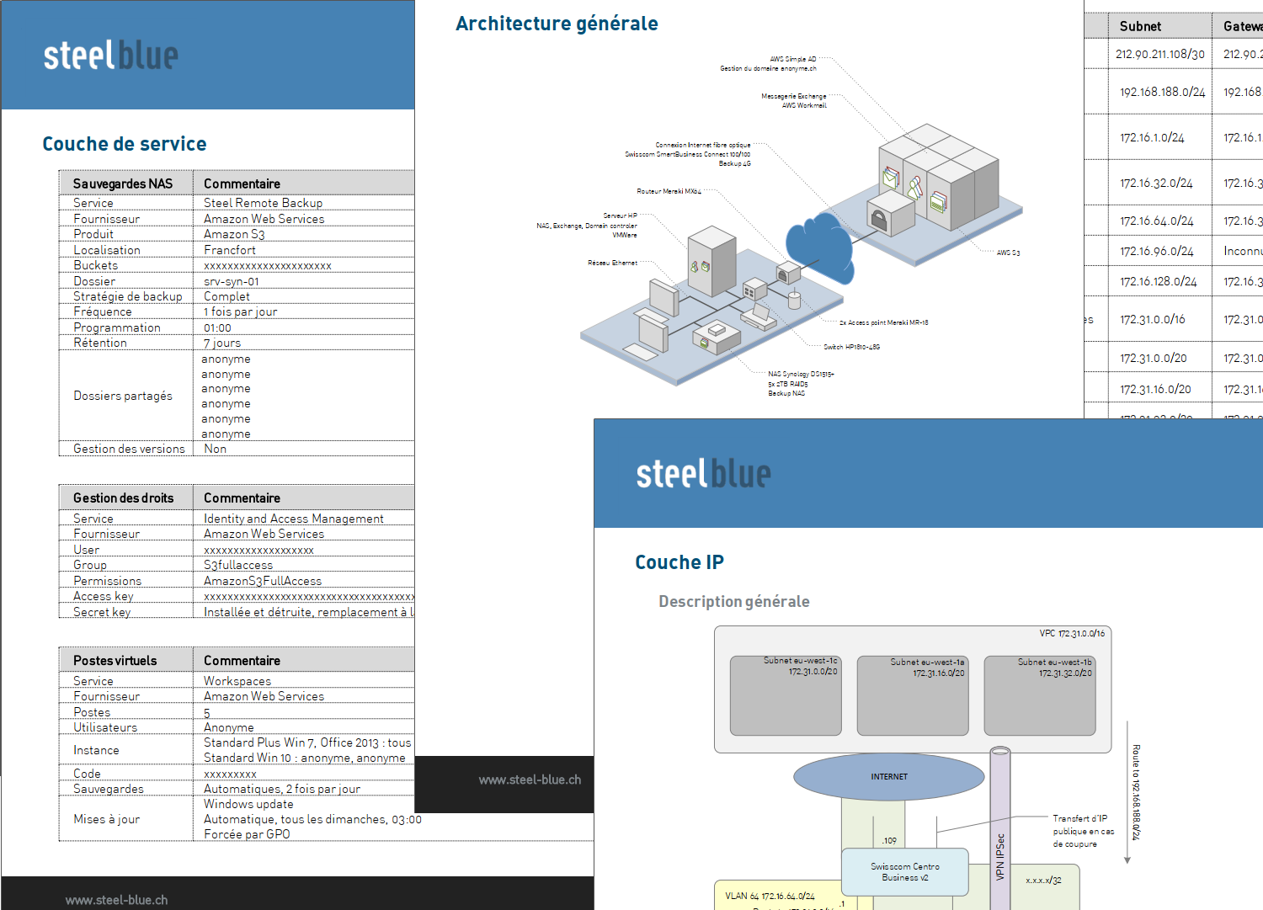Select the '01:00' programmation value
Viewport: 1263px width, 910px height.
click(x=217, y=327)
